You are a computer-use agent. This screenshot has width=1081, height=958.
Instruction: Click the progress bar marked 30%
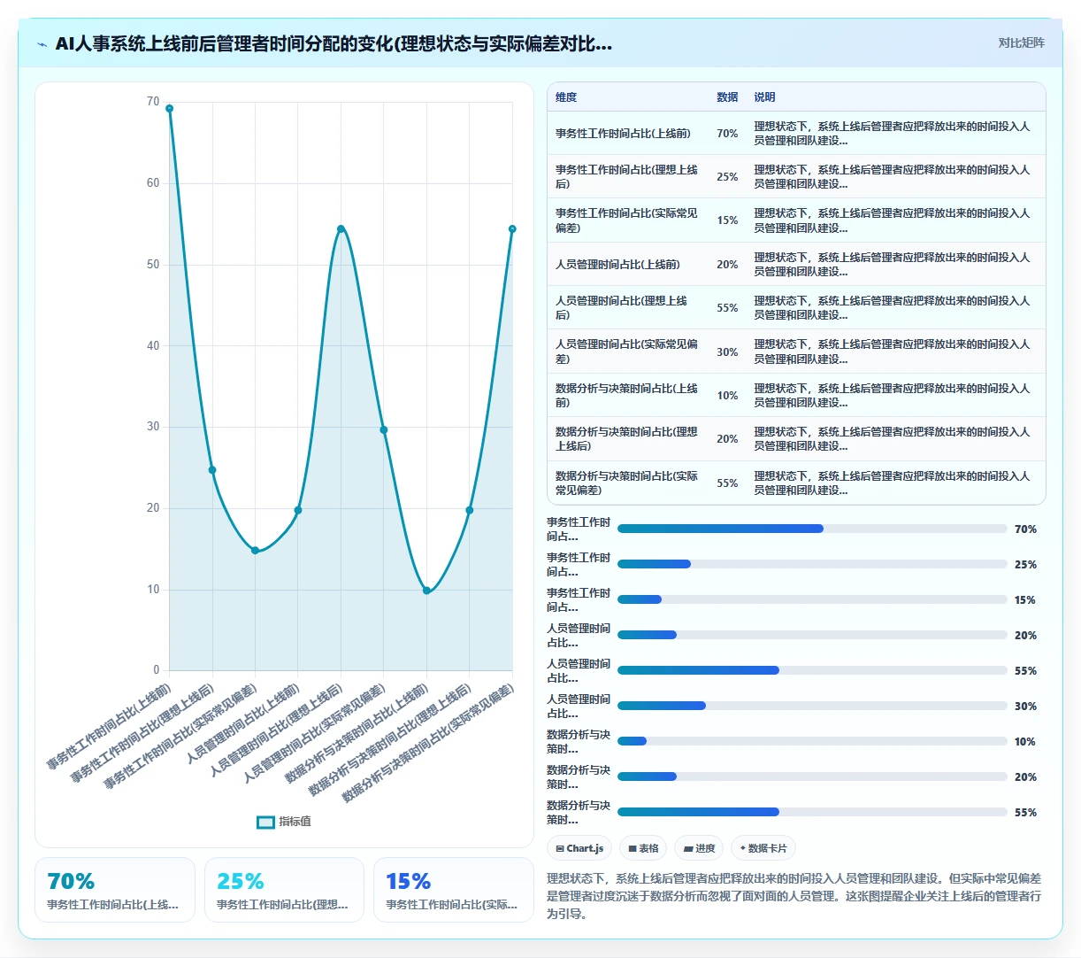(x=812, y=706)
